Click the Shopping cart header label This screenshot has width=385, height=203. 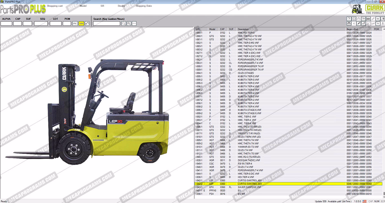click(55, 6)
